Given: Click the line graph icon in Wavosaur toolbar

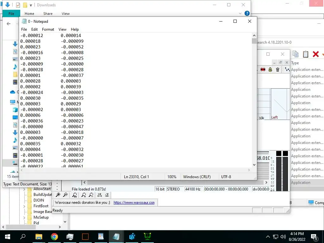Looking at the screenshot, I should 287,69.
